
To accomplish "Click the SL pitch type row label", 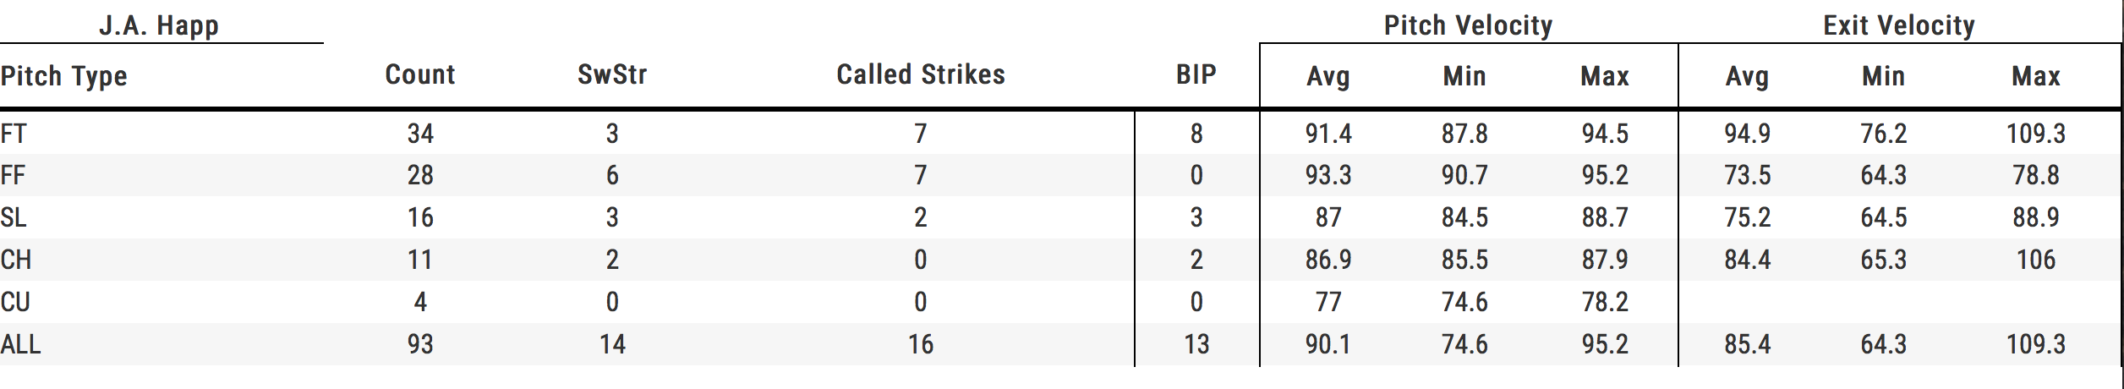I will pyautogui.click(x=14, y=217).
